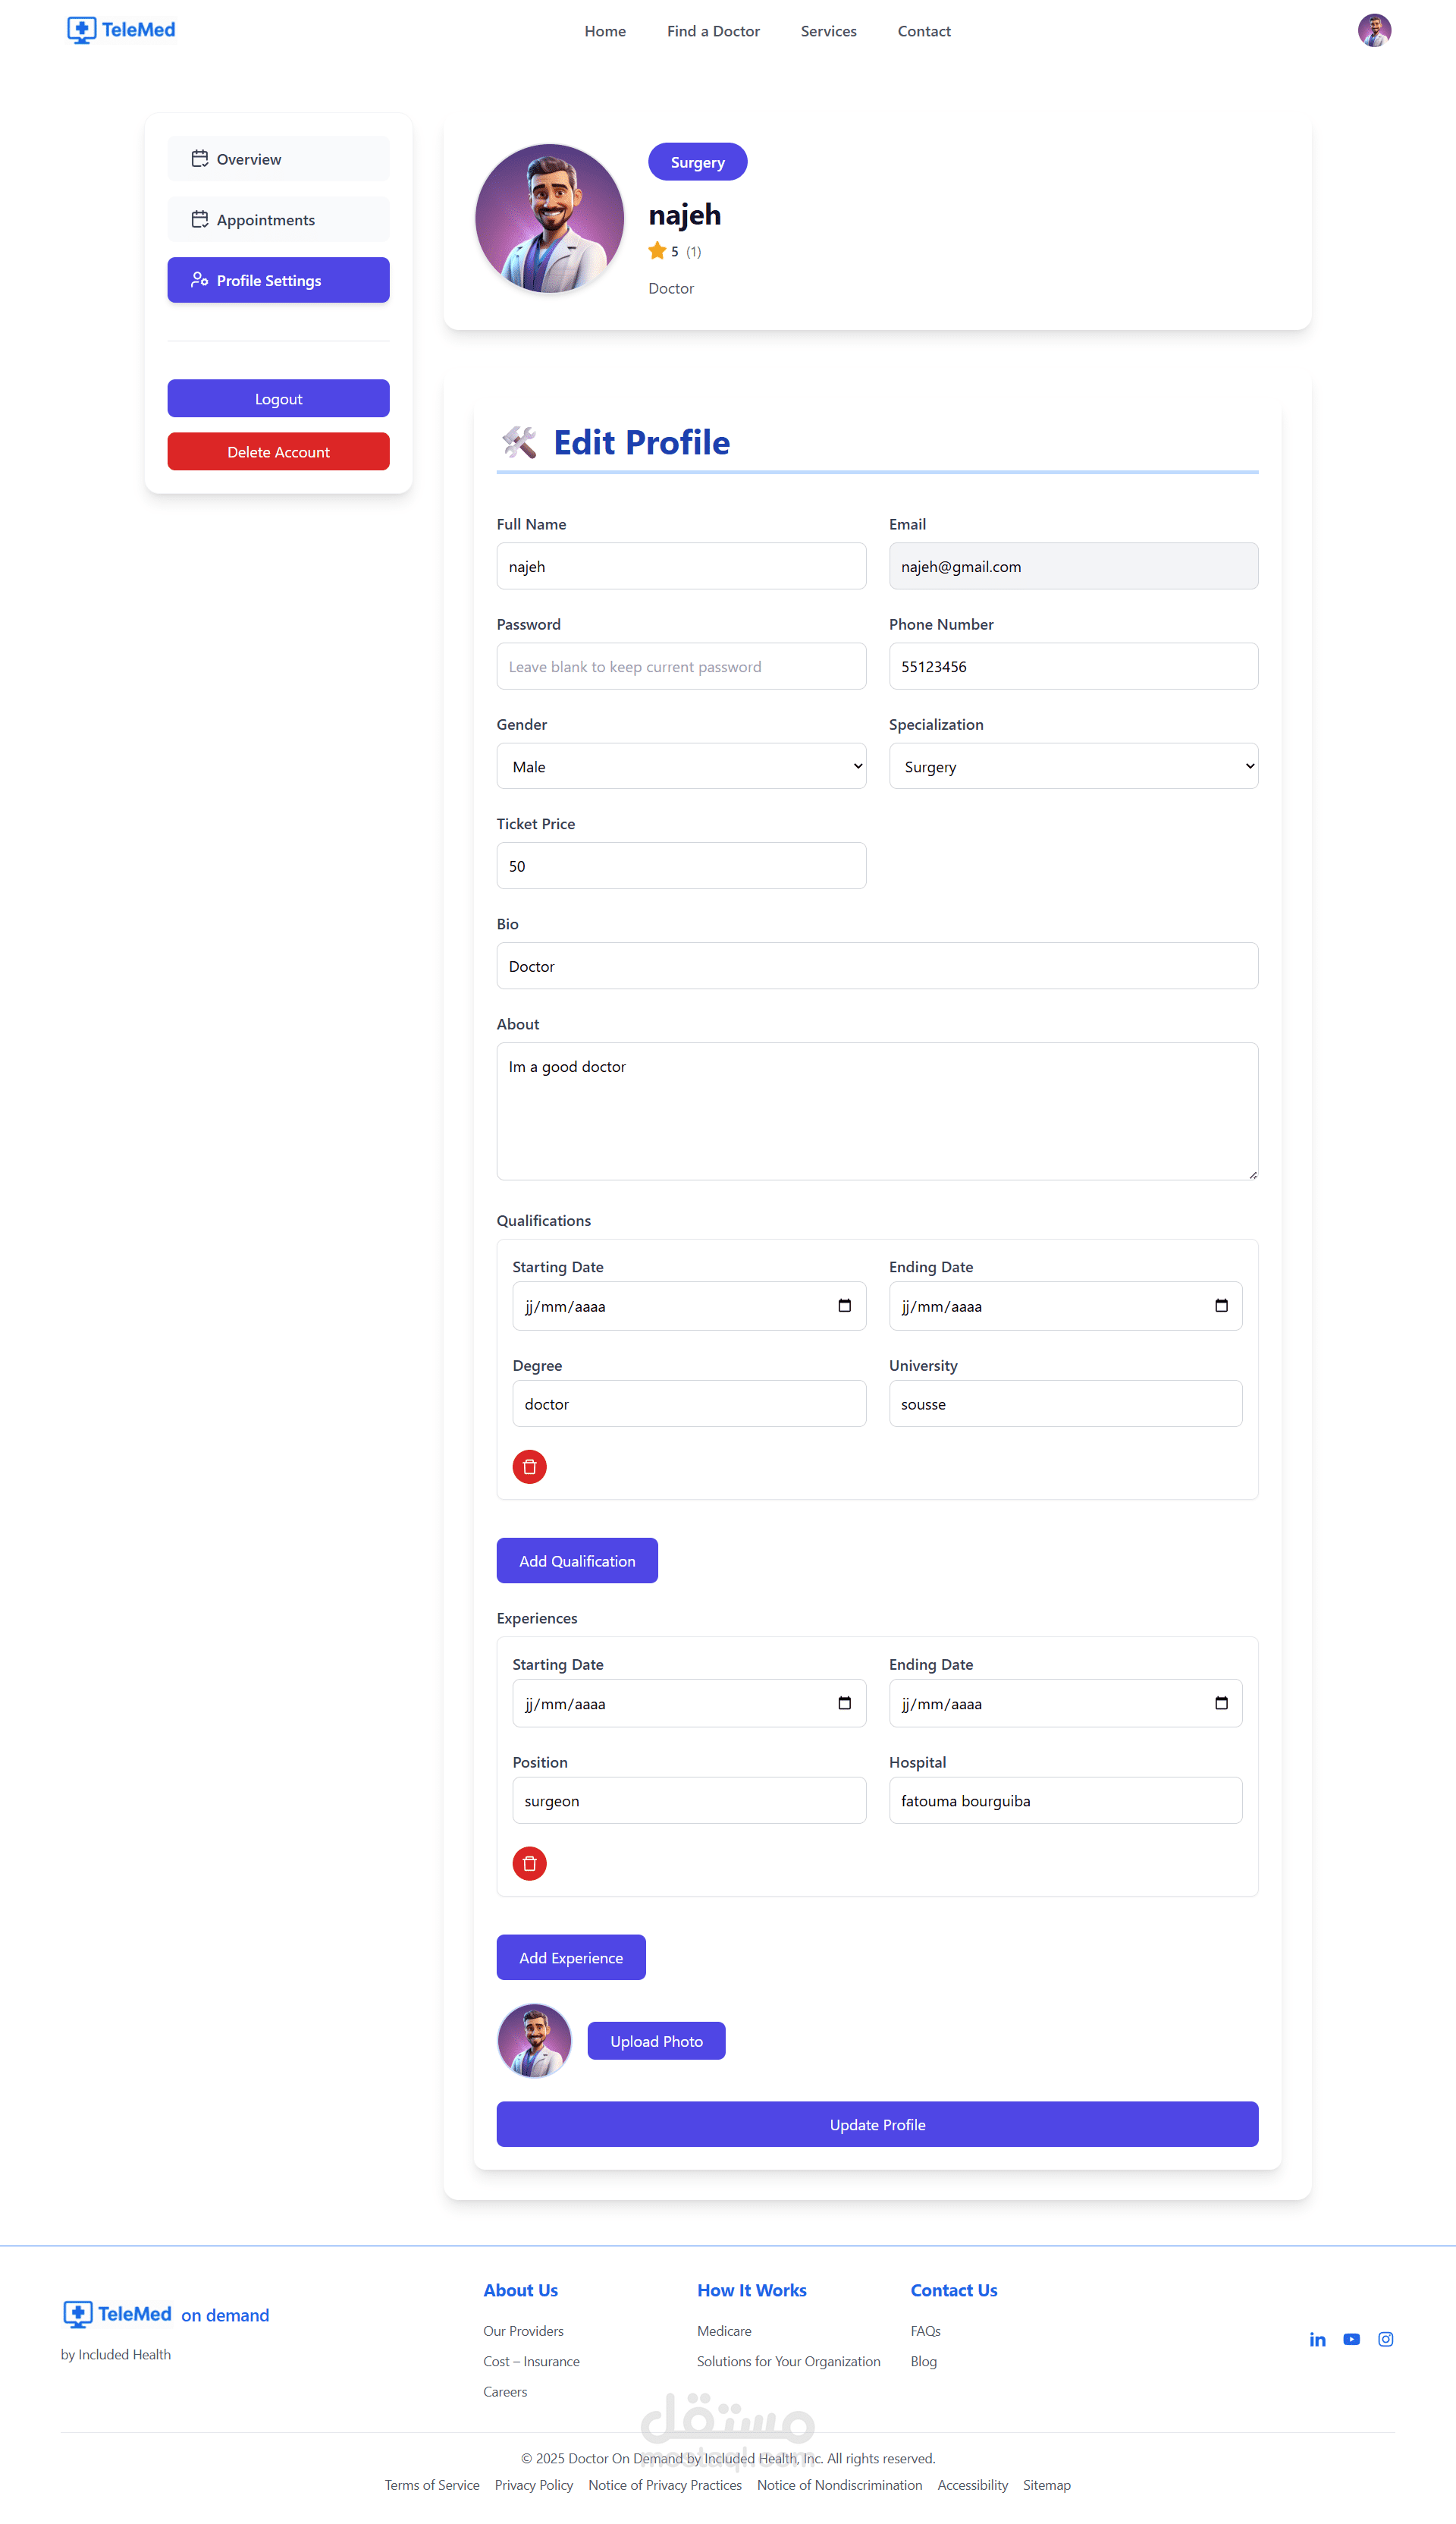Delete the doctor qualification entry
The width and height of the screenshot is (1456, 2524).
click(x=529, y=1466)
